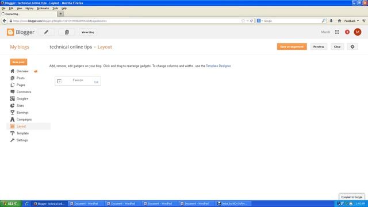Screen dimensions: 368x207
Task: Select Layout in the sidebar
Action: point(21,126)
